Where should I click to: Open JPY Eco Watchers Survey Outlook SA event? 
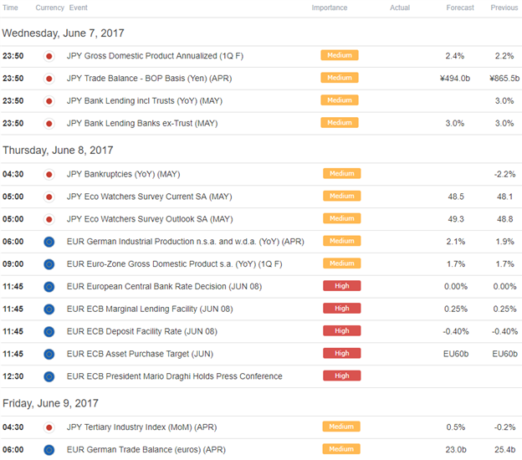tap(150, 219)
